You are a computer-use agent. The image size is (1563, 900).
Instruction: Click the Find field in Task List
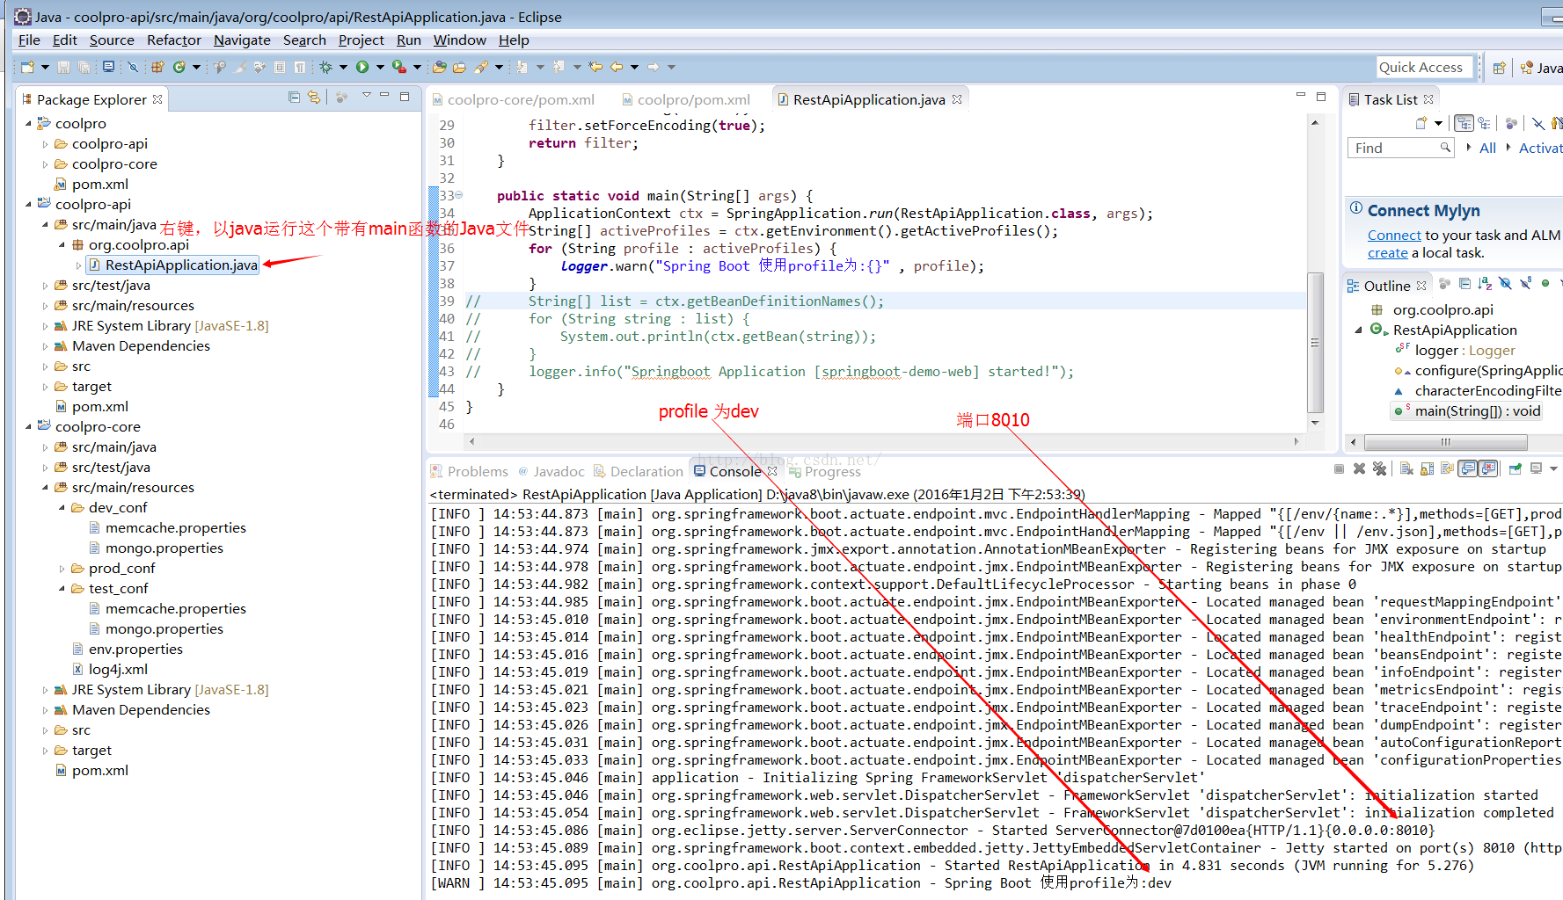[1400, 149]
